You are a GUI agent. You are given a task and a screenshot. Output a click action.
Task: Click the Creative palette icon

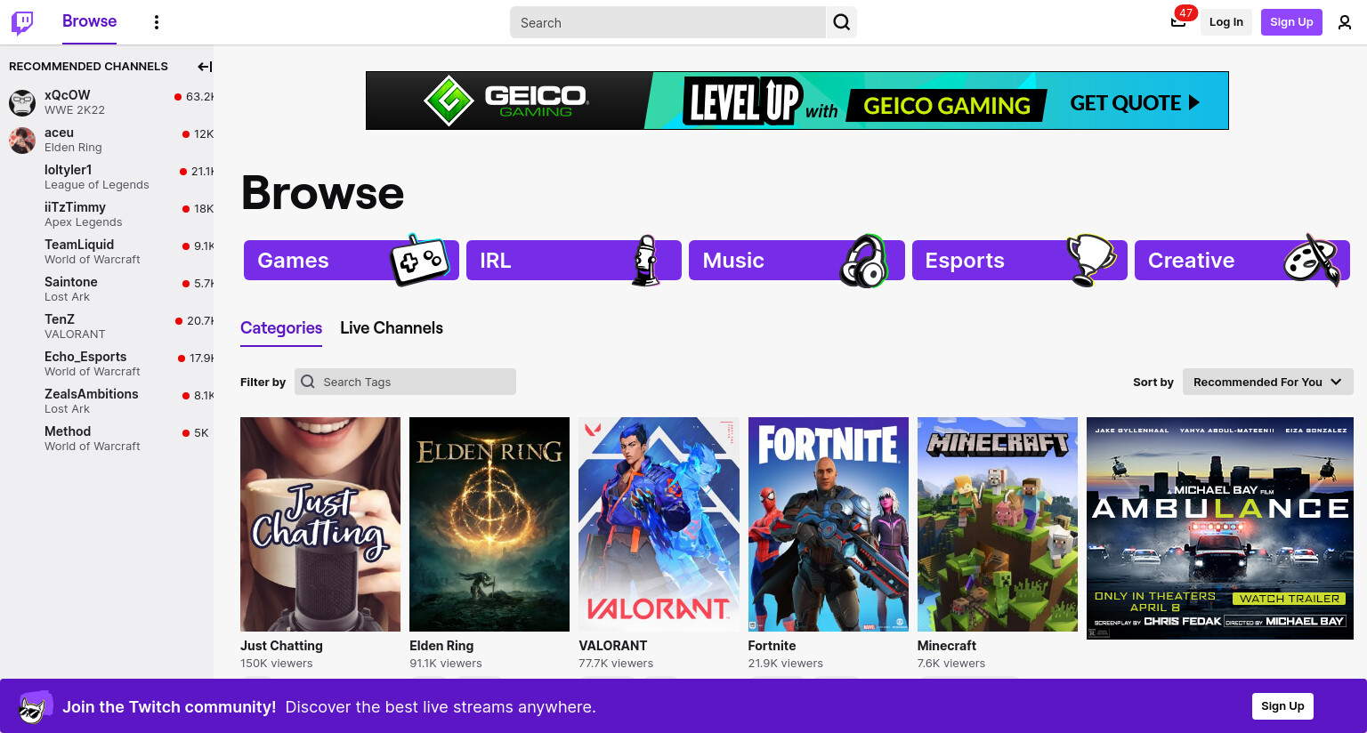[1313, 260]
